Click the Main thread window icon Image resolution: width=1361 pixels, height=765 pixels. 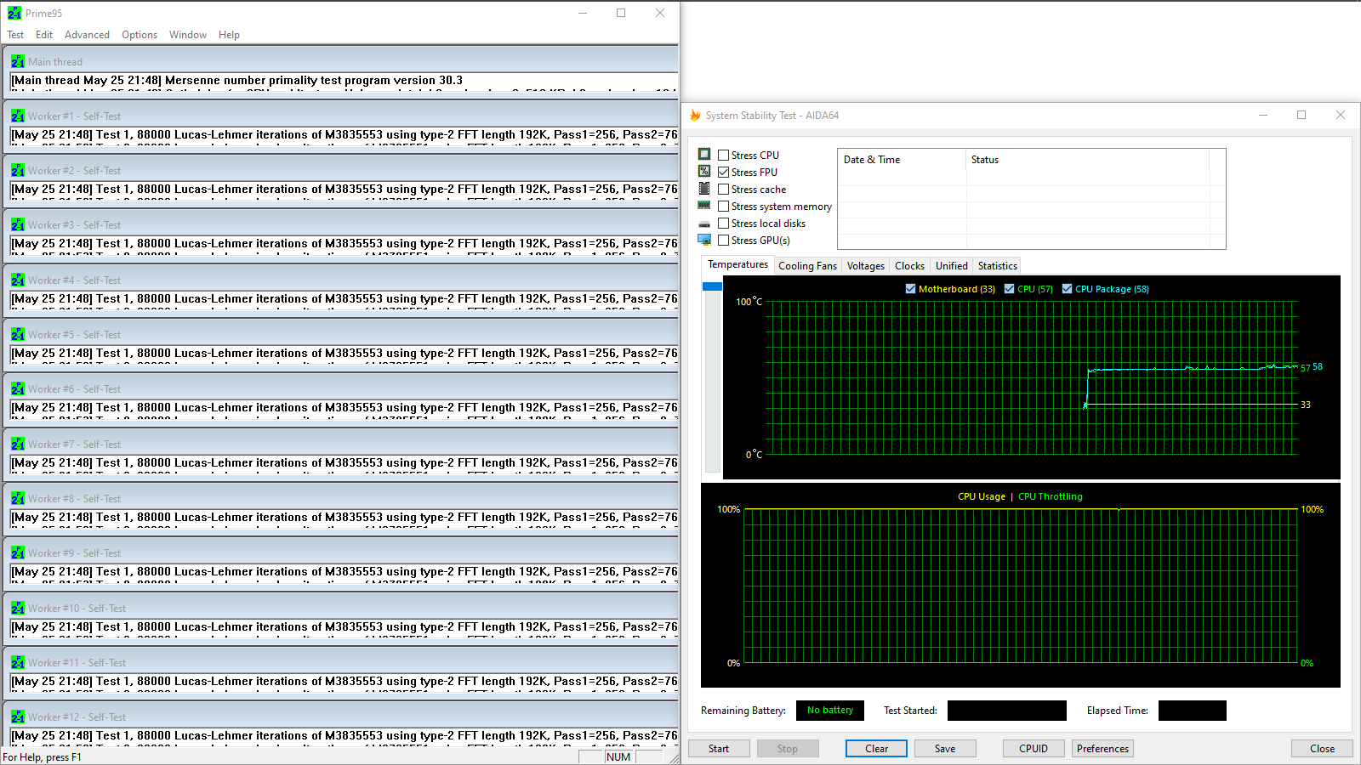pyautogui.click(x=18, y=60)
